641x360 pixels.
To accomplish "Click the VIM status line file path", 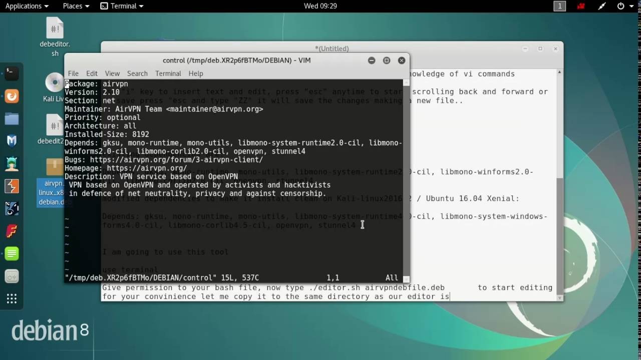I will tap(141, 277).
